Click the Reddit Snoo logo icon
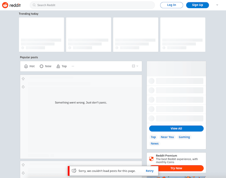 coord(5,5)
